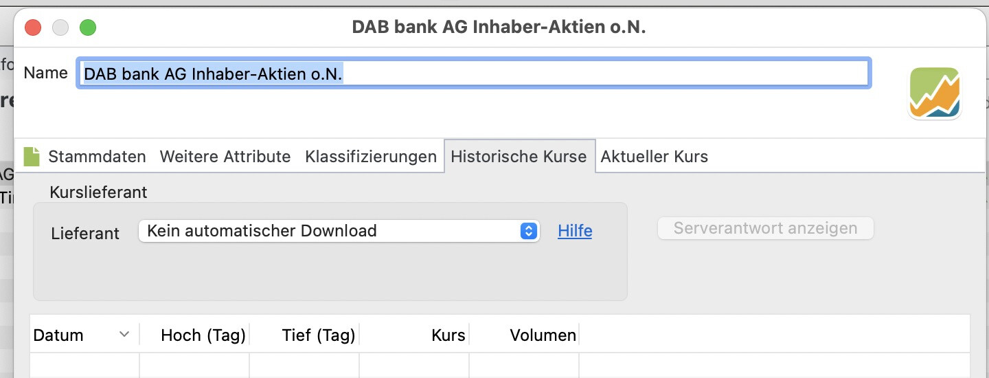Click the green document icon beside Stammdaten
The height and width of the screenshot is (378, 989).
click(32, 157)
